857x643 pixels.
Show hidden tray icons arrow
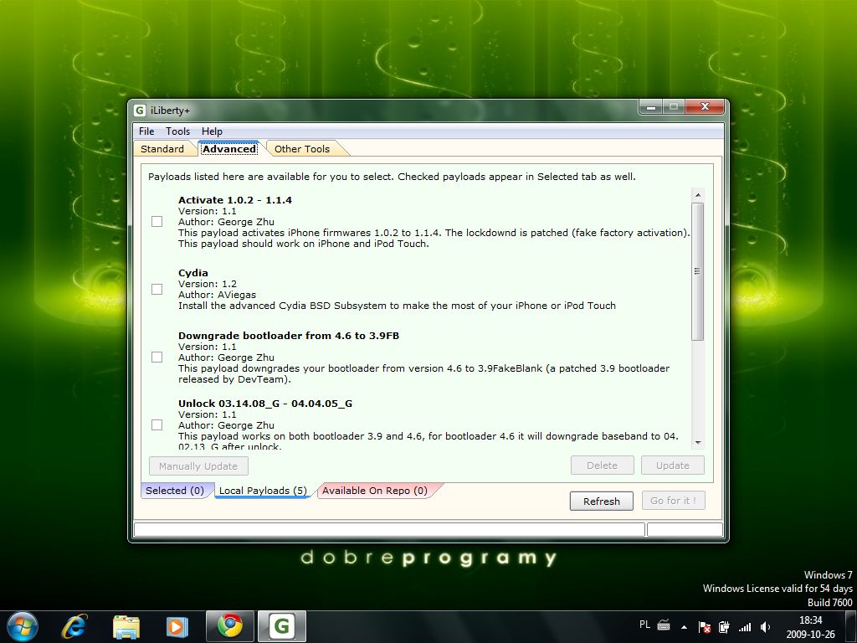tap(684, 626)
